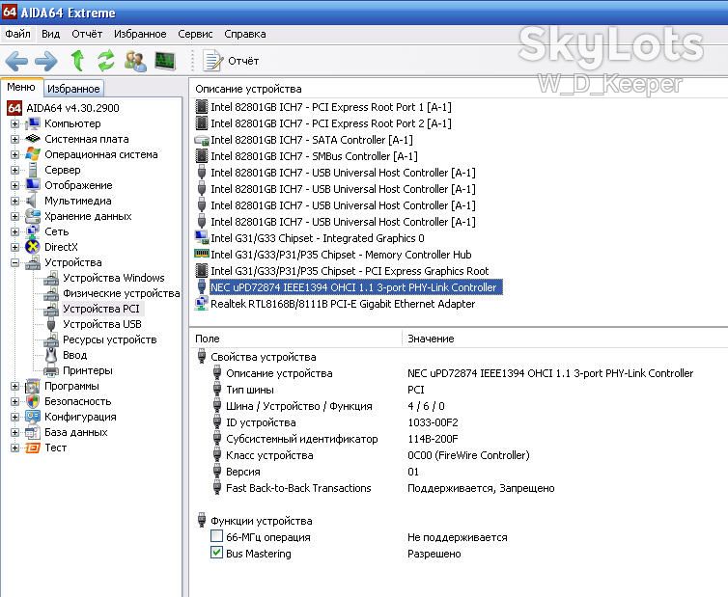The image size is (728, 597).
Task: Expand the Сеть tree node
Action: (x=14, y=231)
